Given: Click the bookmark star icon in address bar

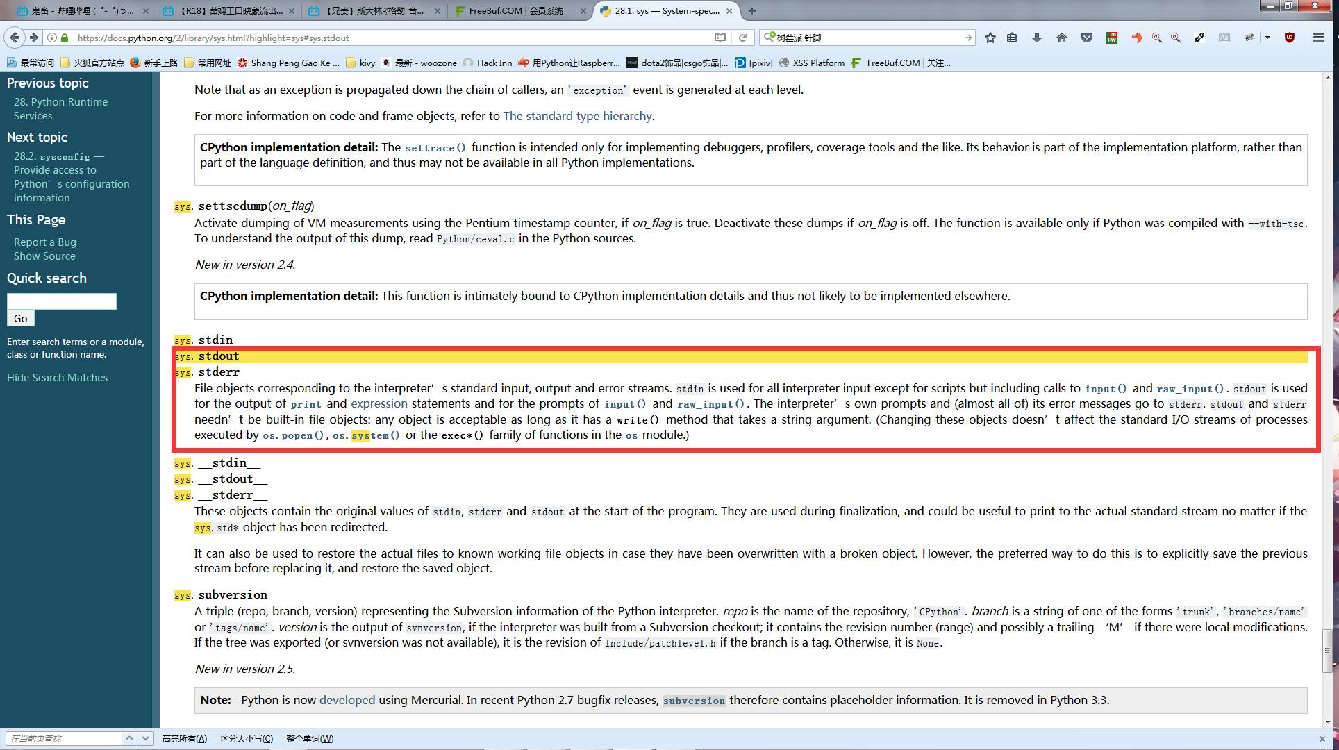Looking at the screenshot, I should coord(991,37).
